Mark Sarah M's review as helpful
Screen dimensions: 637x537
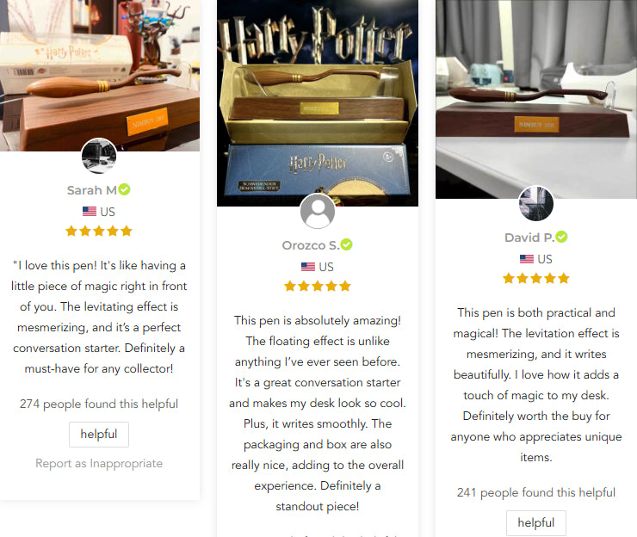[x=99, y=435]
